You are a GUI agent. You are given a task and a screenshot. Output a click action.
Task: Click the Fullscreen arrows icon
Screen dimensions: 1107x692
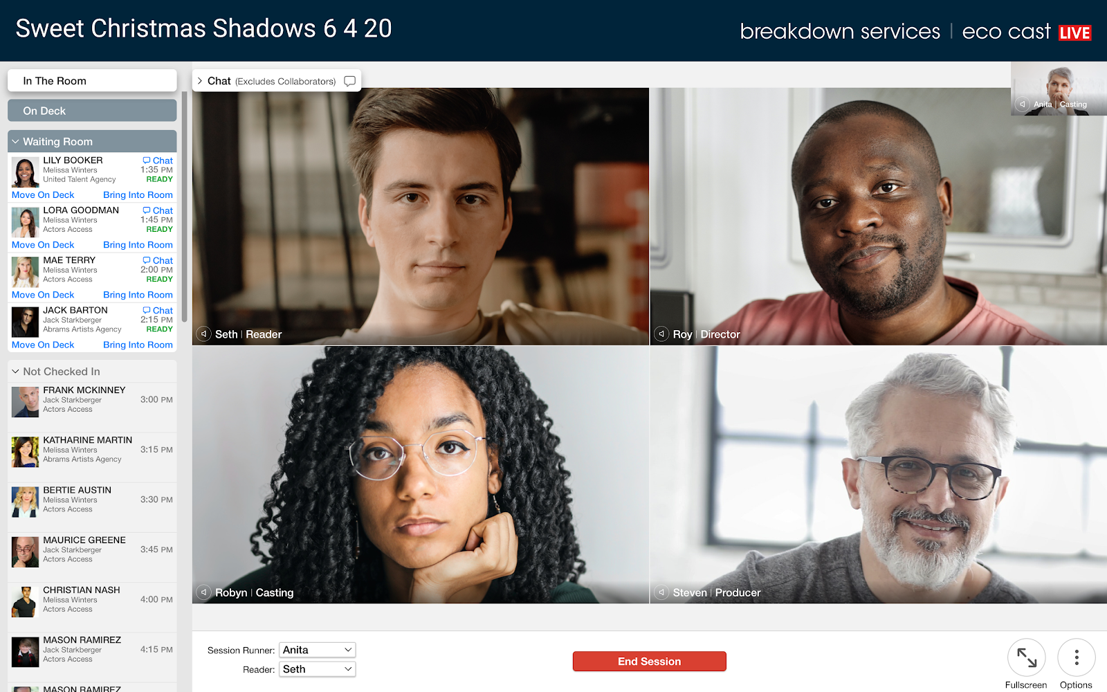[x=1027, y=657]
